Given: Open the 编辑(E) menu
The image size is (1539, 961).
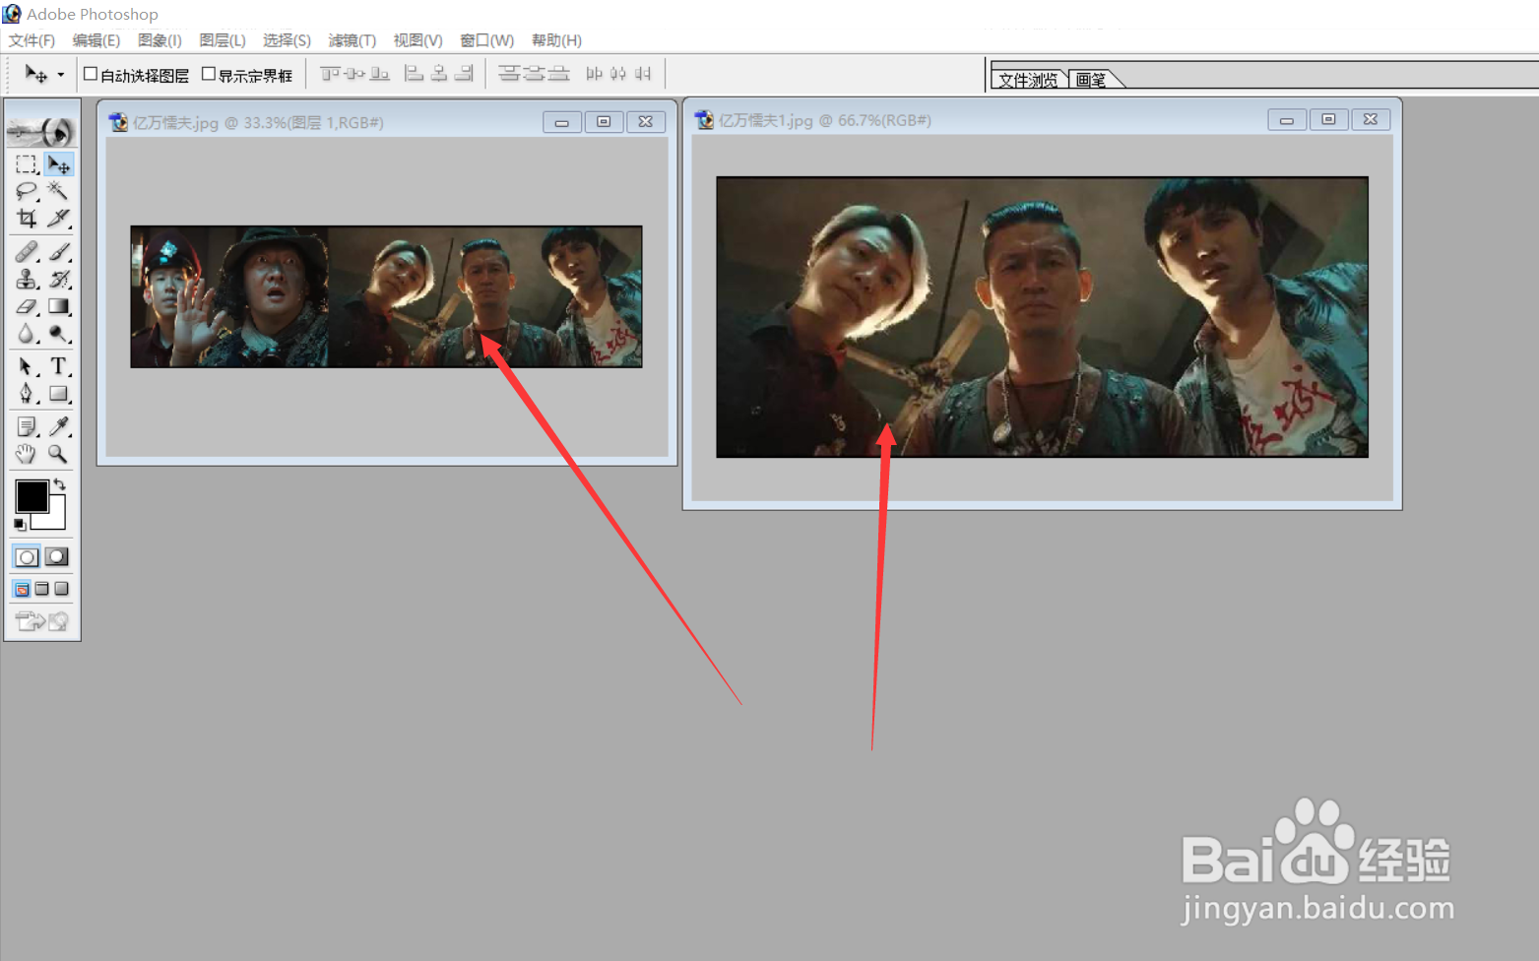Looking at the screenshot, I should 96,40.
